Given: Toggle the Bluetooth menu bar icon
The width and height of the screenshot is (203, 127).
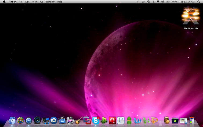Looking at the screenshot, I should tap(153, 2).
